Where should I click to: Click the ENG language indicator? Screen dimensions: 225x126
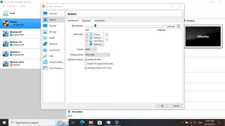[x=200, y=122]
